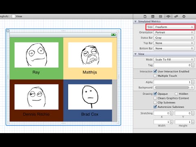Image resolution: width=196 pixels, height=147 pixels.
Task: Enable the Clip Subviews checkbox
Action: point(155,102)
